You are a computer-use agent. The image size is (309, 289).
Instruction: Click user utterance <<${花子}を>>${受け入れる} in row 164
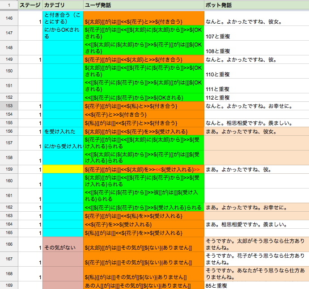point(144,224)
